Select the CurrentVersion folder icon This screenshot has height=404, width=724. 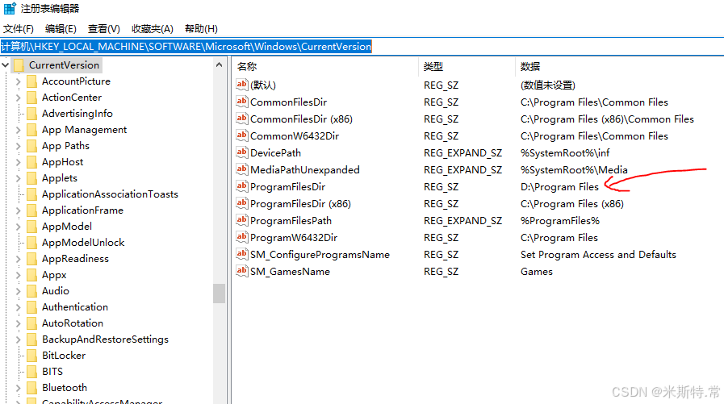(x=19, y=65)
